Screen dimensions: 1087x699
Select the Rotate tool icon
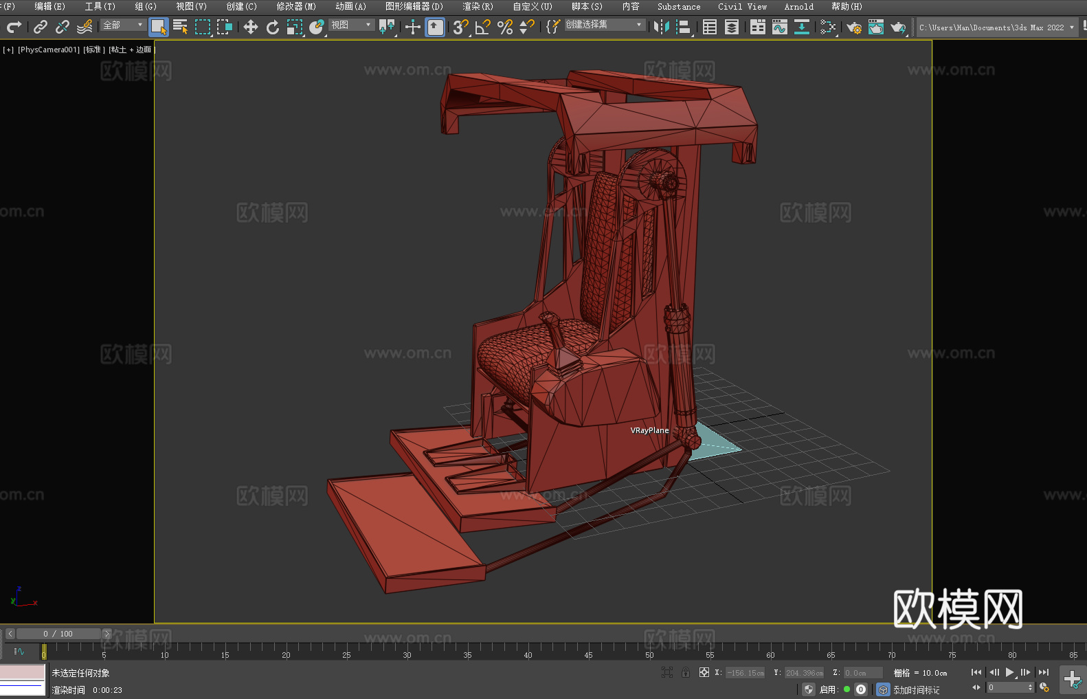coord(273,27)
